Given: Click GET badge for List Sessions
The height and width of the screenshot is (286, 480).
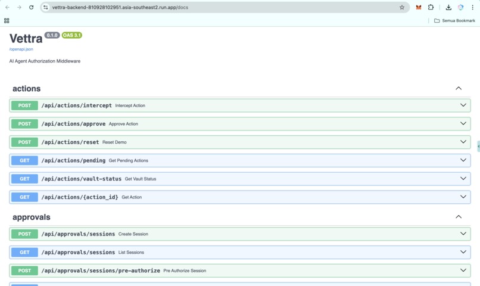Looking at the screenshot, I should (24, 252).
